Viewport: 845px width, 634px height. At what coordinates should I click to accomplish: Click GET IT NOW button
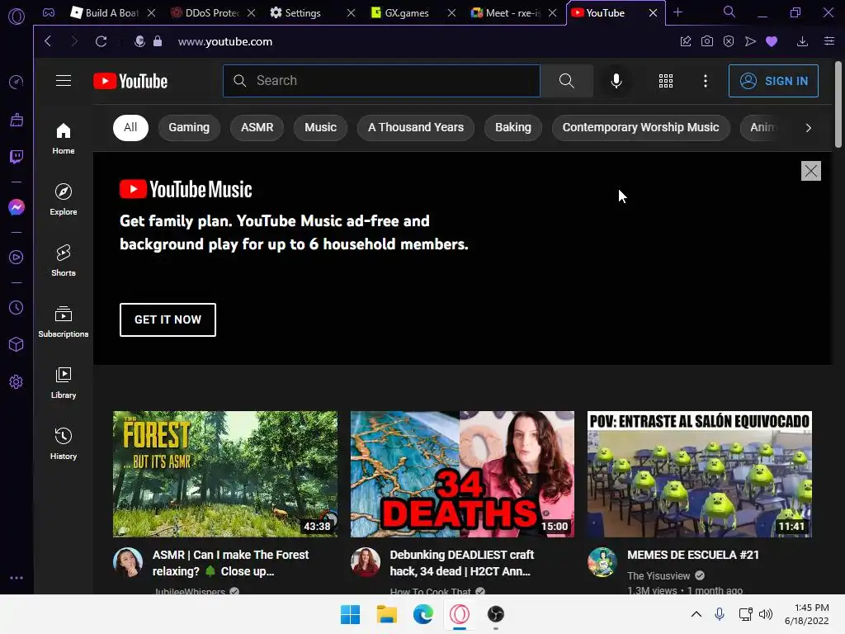coord(168,319)
